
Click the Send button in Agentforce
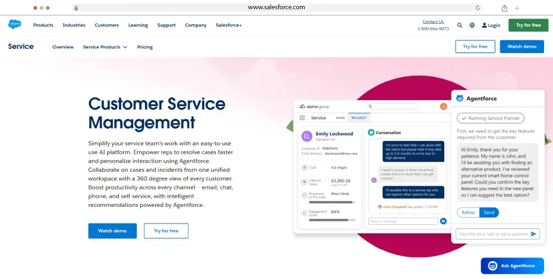489,212
